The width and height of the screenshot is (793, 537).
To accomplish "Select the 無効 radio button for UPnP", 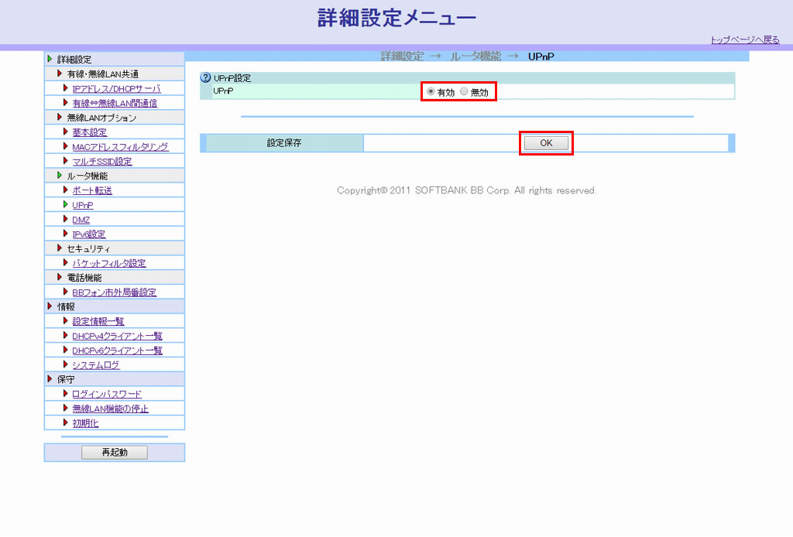I will pyautogui.click(x=465, y=92).
